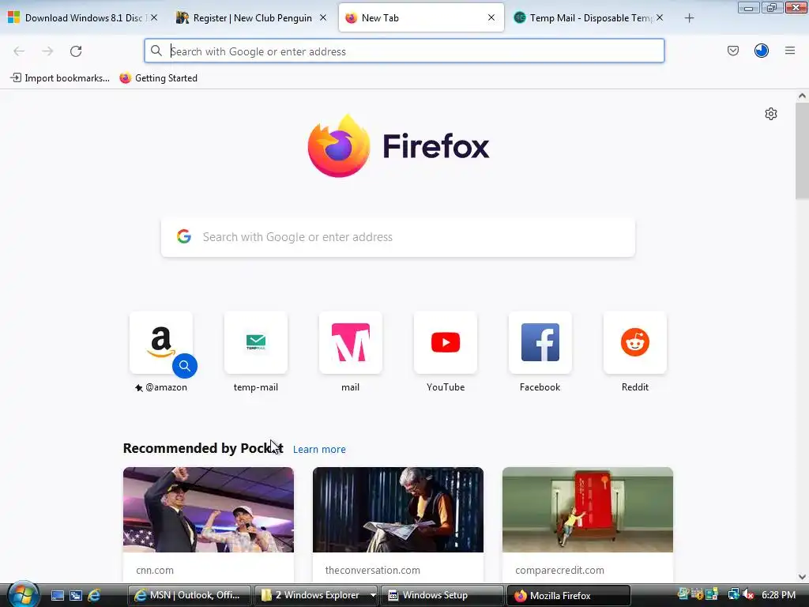Open the Windows Start orb

(x=23, y=595)
